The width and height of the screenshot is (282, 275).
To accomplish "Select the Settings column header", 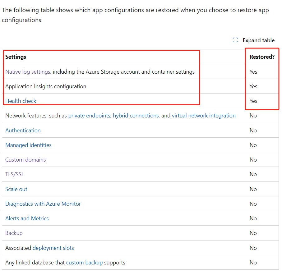I will (x=16, y=57).
